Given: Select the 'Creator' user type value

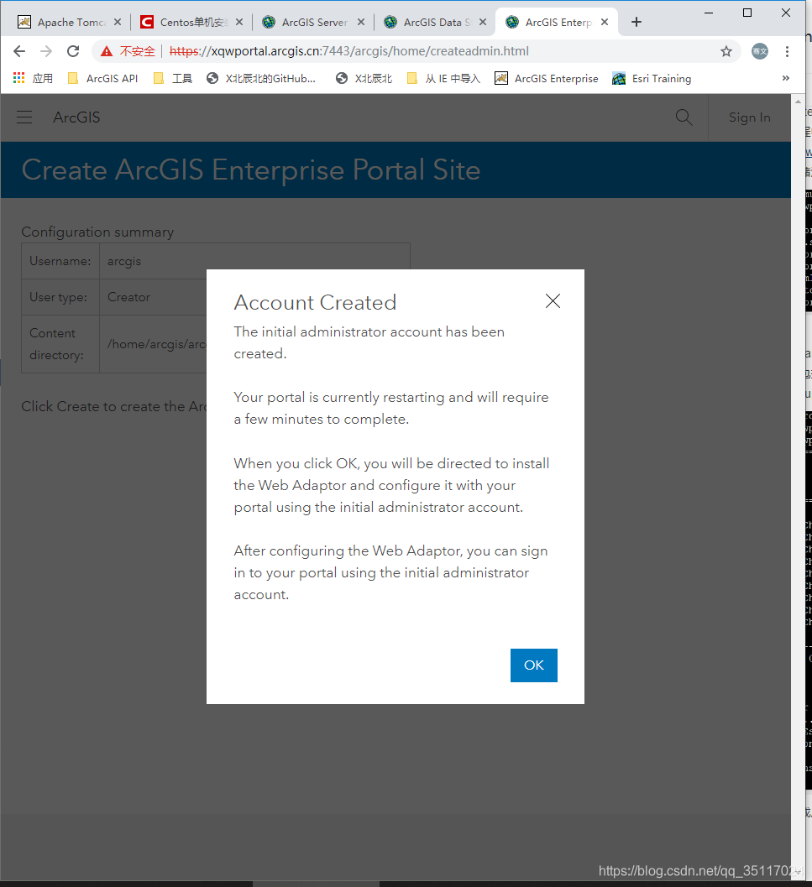Looking at the screenshot, I should pyautogui.click(x=128, y=297).
